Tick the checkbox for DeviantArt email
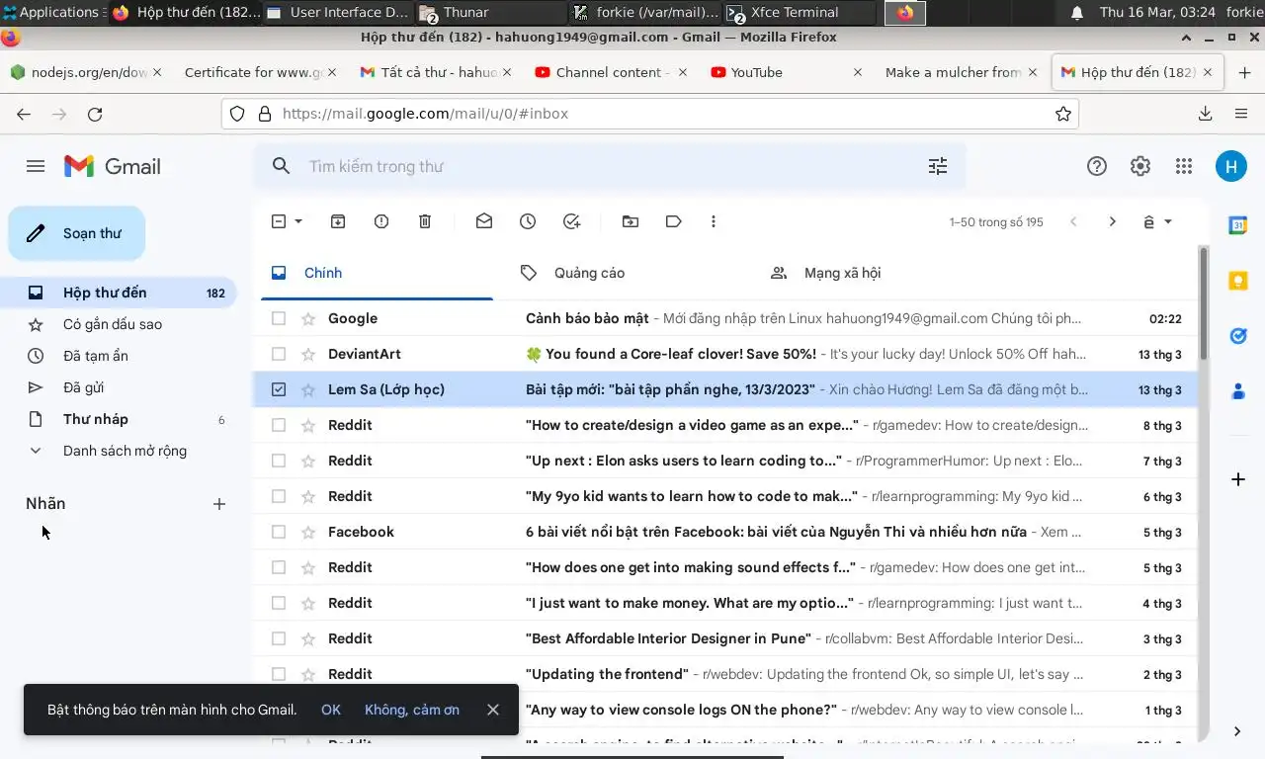This screenshot has width=1265, height=759. [x=279, y=354]
